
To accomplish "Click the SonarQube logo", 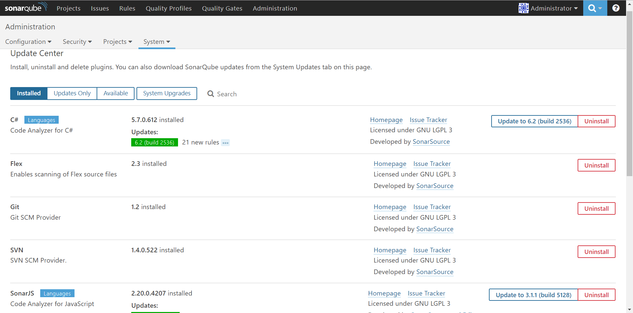I will pos(26,7).
